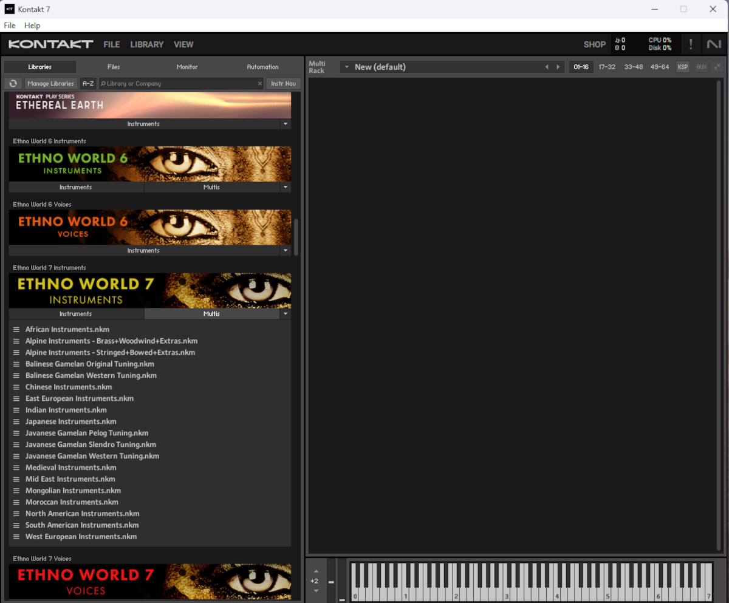
Task: Show rack page 33-48
Action: tap(634, 67)
